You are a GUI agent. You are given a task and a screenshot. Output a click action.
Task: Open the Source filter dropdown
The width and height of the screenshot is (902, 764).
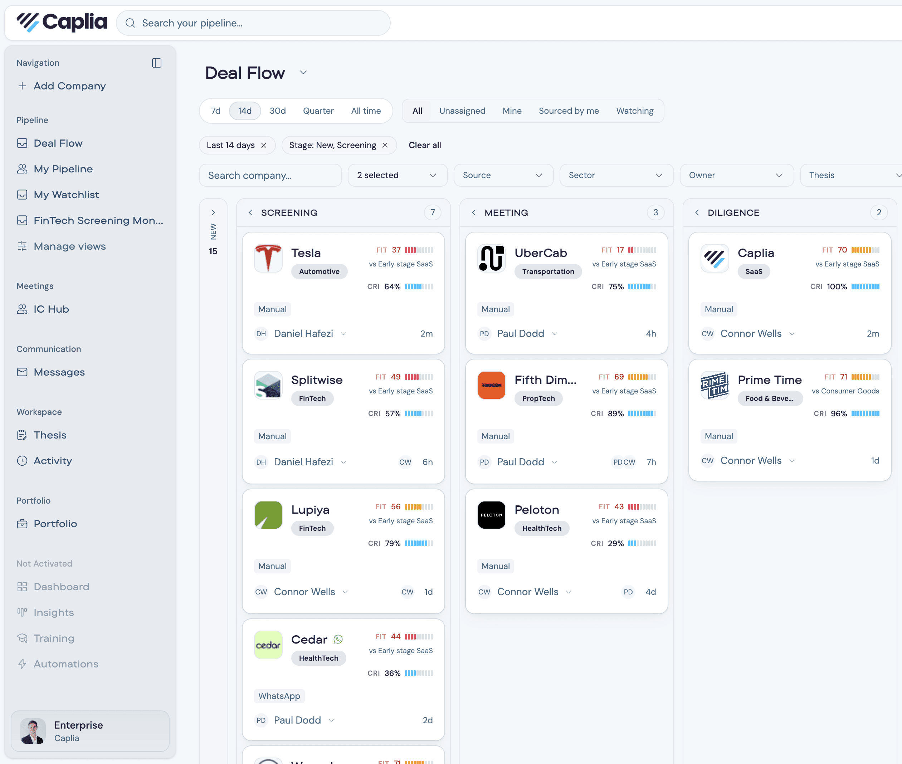pos(503,175)
